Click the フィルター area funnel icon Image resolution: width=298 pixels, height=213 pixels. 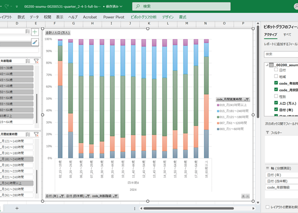[x=267, y=133]
